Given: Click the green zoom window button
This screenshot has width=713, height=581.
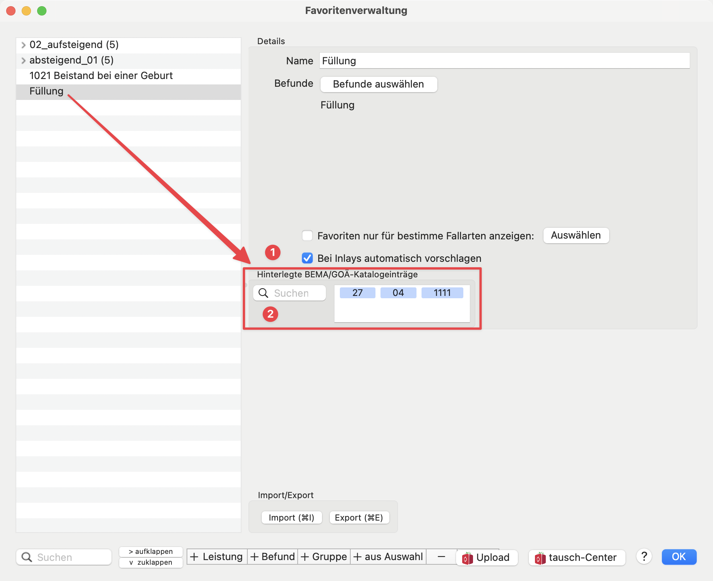Looking at the screenshot, I should pyautogui.click(x=42, y=11).
